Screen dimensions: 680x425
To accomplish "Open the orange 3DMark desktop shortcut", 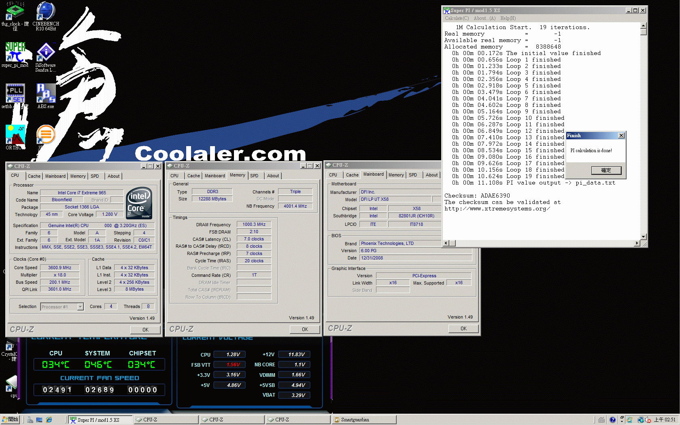I will (x=46, y=135).
